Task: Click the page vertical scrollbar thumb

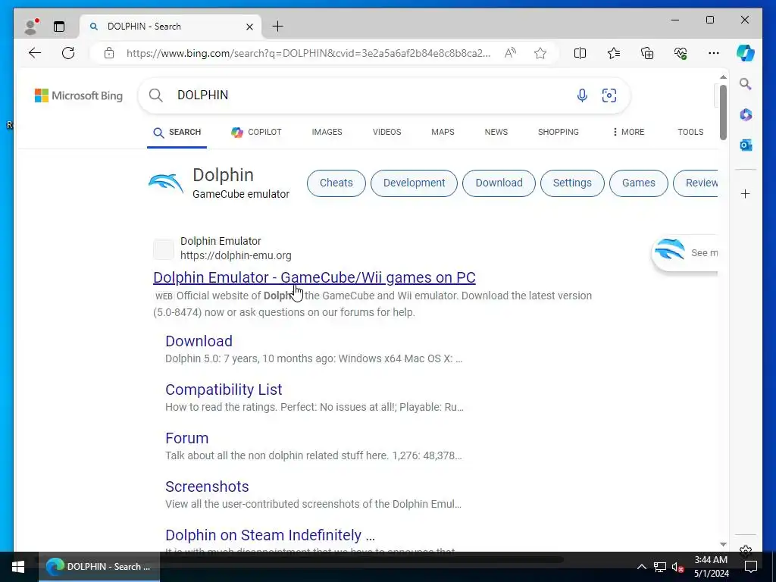Action: coord(723,112)
